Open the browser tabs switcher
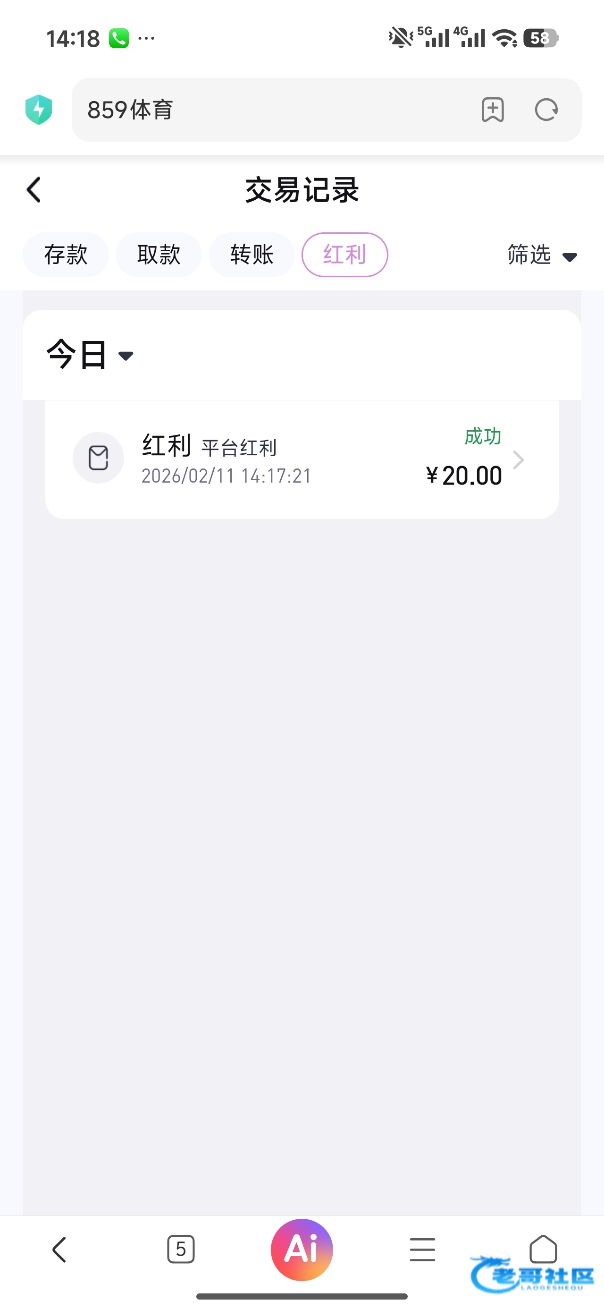Image resolution: width=604 pixels, height=1309 pixels. [181, 1249]
